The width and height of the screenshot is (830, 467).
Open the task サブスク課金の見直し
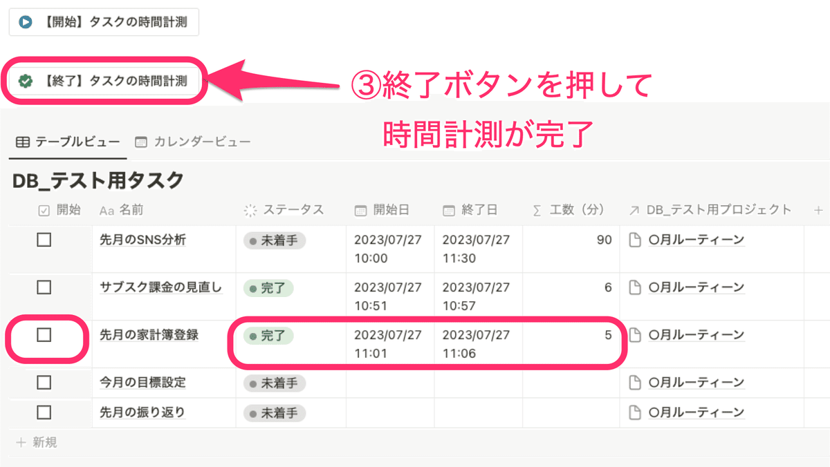coord(161,287)
